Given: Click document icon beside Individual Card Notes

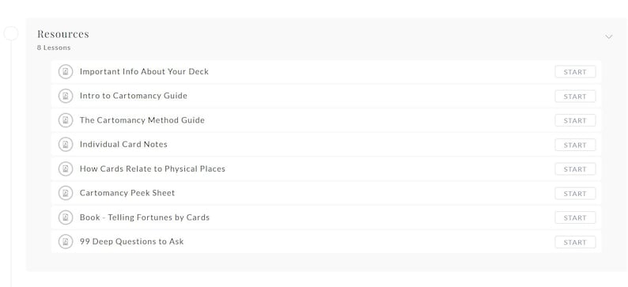Looking at the screenshot, I should click(66, 145).
